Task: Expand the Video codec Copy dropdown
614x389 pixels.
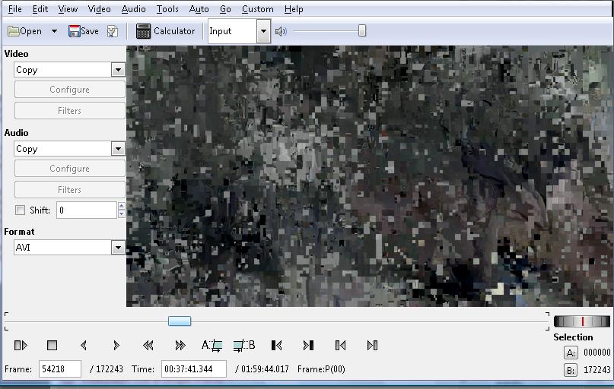Action: [118, 70]
